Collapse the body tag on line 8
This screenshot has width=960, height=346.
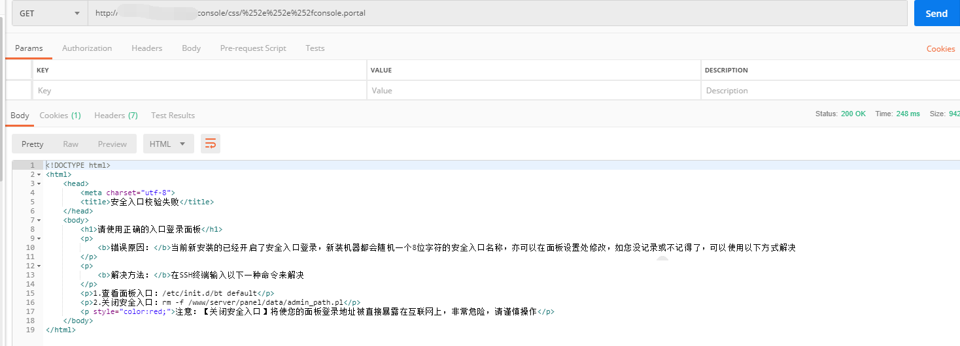pos(39,221)
